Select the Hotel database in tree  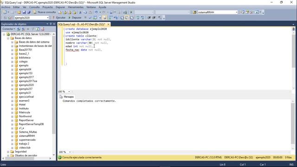[22, 105]
